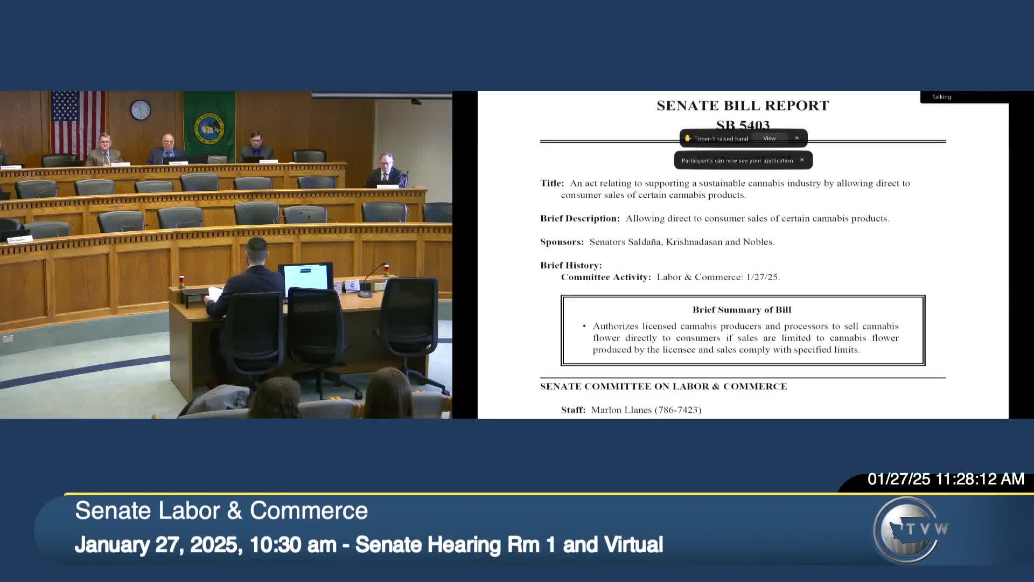1034x582 pixels.
Task: Click the staff phone number 786-7423
Action: click(677, 410)
